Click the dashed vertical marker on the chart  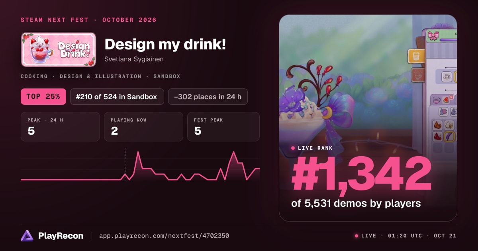pos(125,165)
